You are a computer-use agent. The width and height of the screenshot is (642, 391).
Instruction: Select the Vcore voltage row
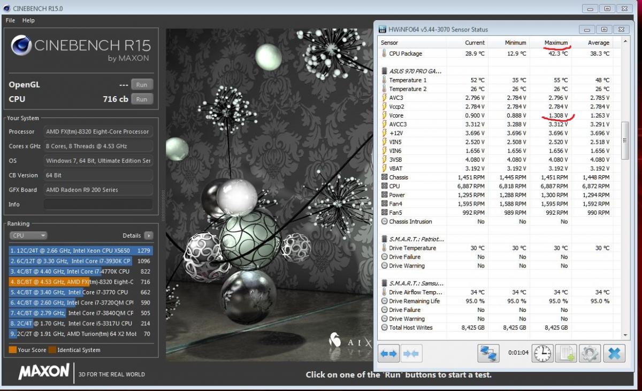pos(496,115)
